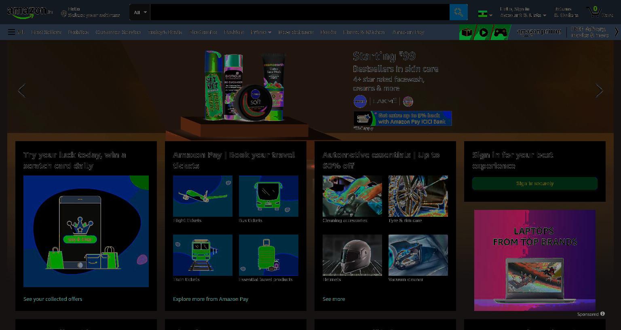Click See your collected offers link

click(53, 299)
